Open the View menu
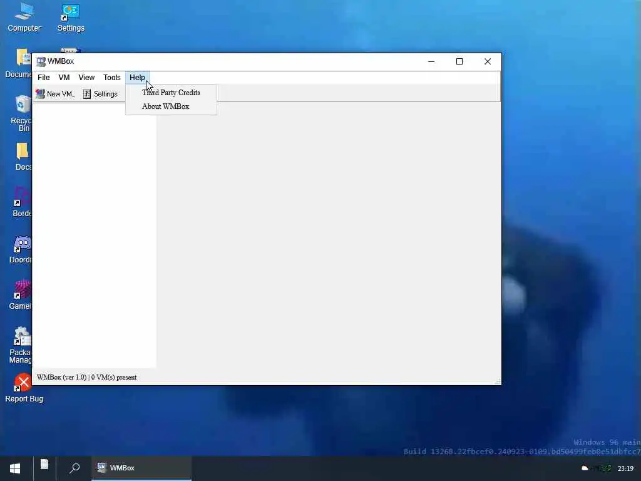Image resolution: width=641 pixels, height=481 pixels. tap(86, 77)
